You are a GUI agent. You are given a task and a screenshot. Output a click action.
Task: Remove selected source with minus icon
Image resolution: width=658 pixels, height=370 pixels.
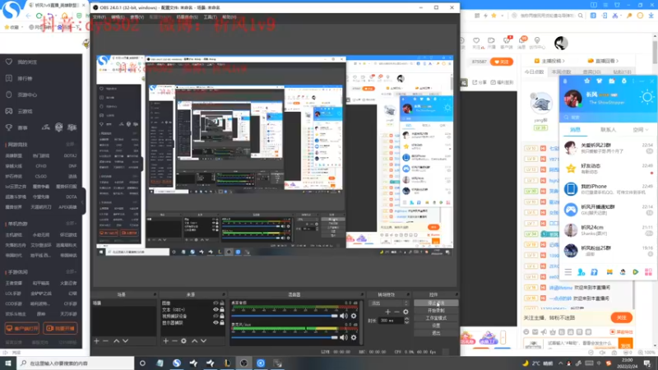tap(174, 341)
